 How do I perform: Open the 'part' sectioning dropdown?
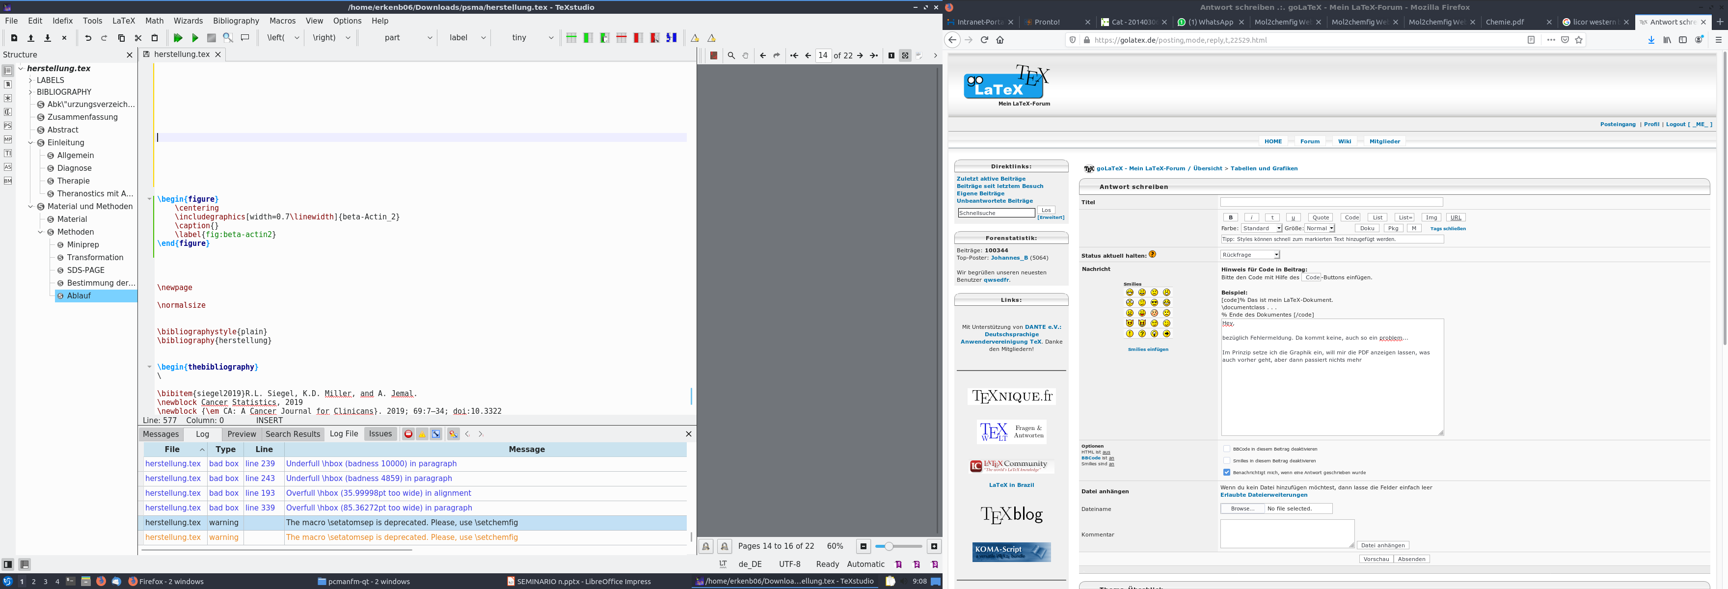coord(430,38)
